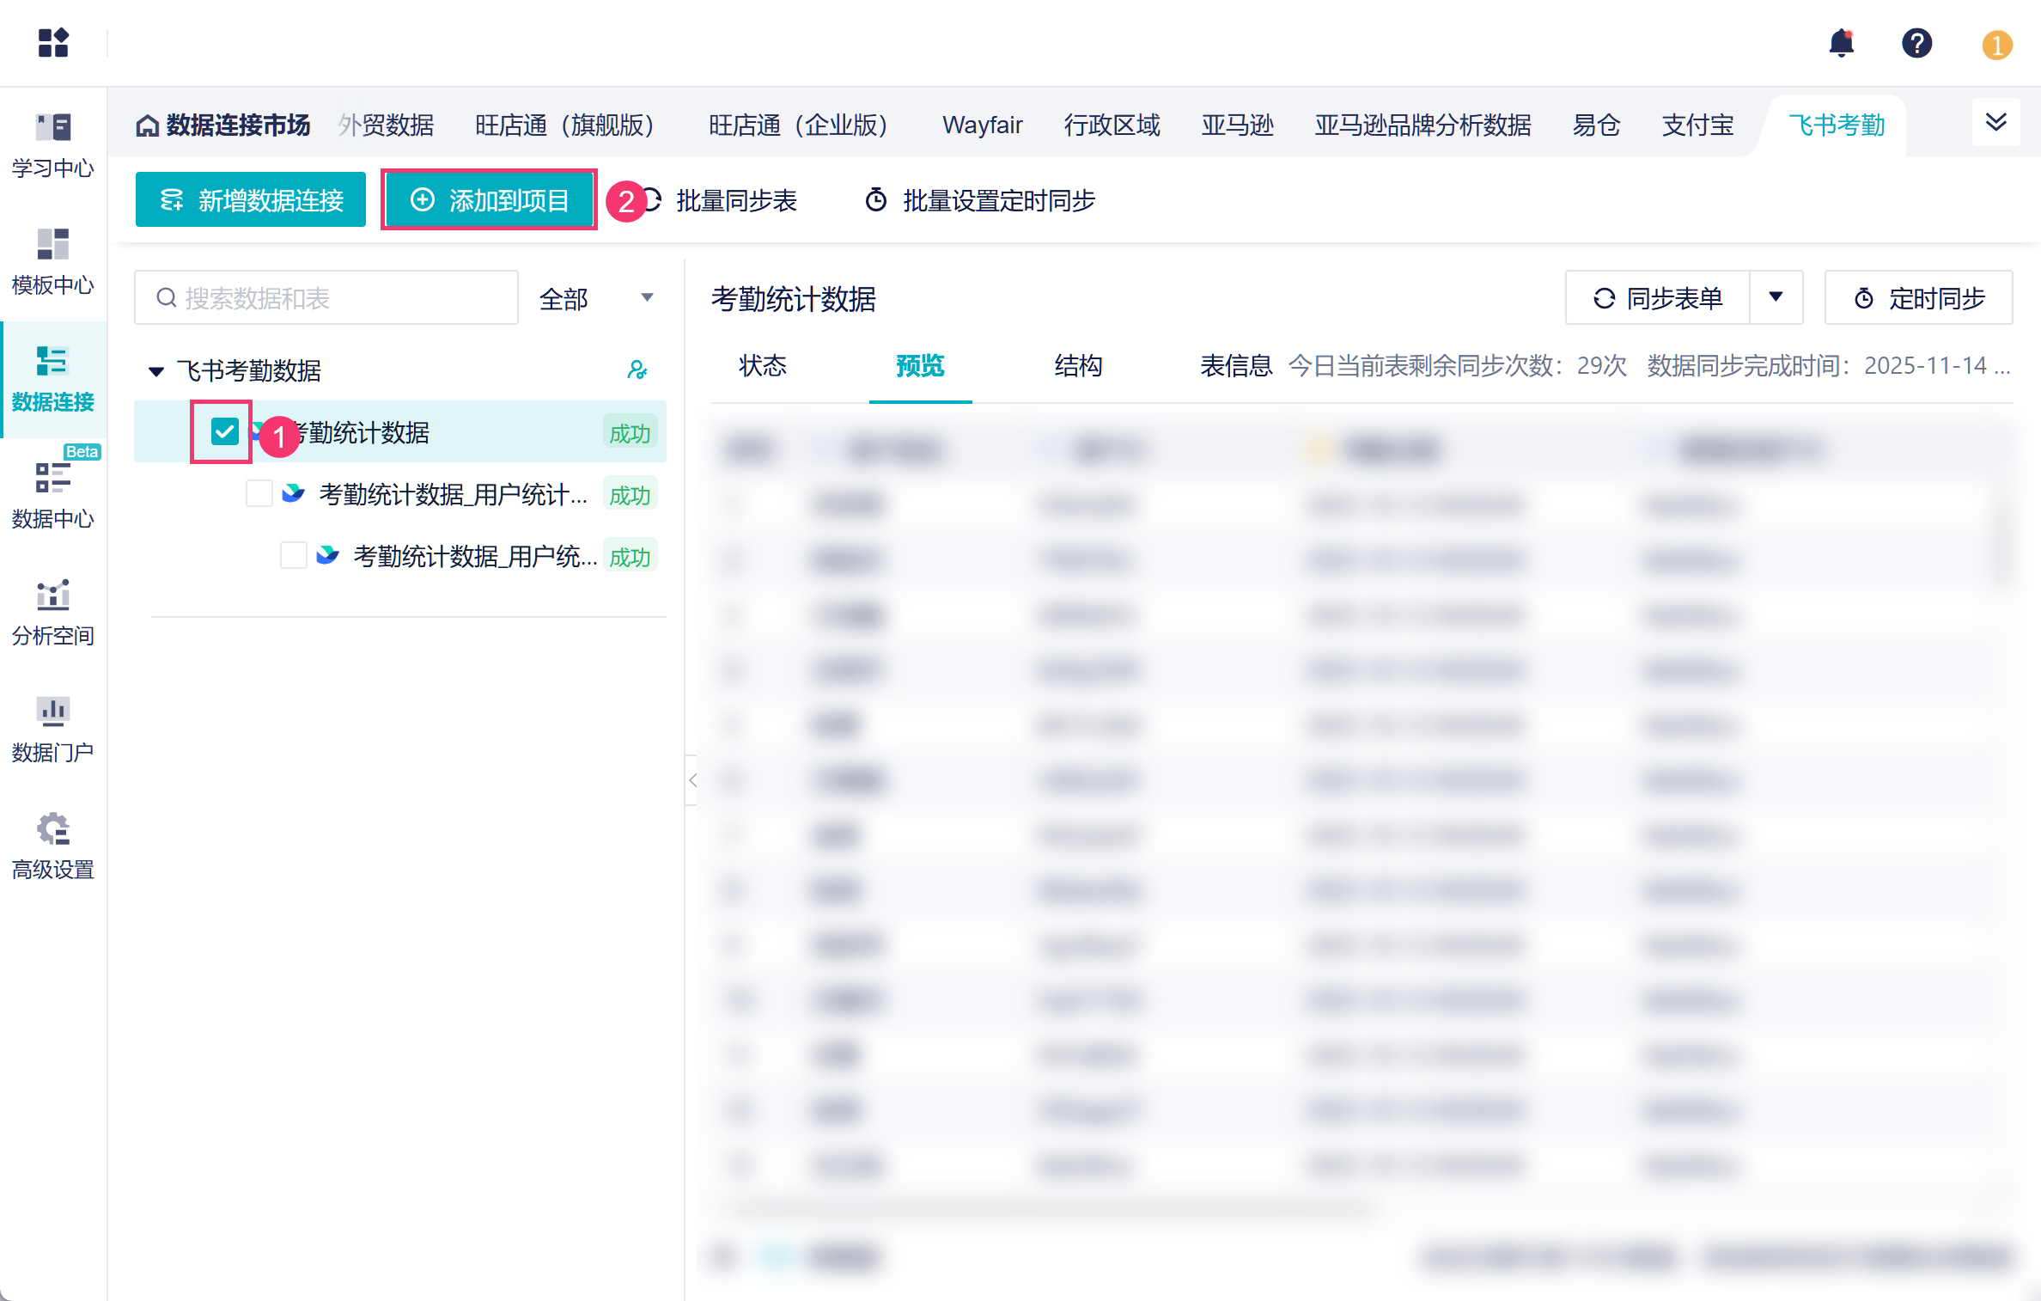This screenshot has width=2041, height=1301.
Task: Click the 新增数据连接 button
Action: [x=251, y=200]
